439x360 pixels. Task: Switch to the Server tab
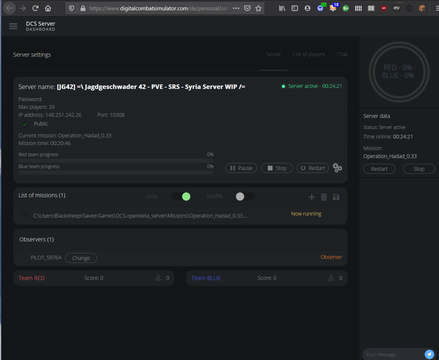pyautogui.click(x=274, y=54)
